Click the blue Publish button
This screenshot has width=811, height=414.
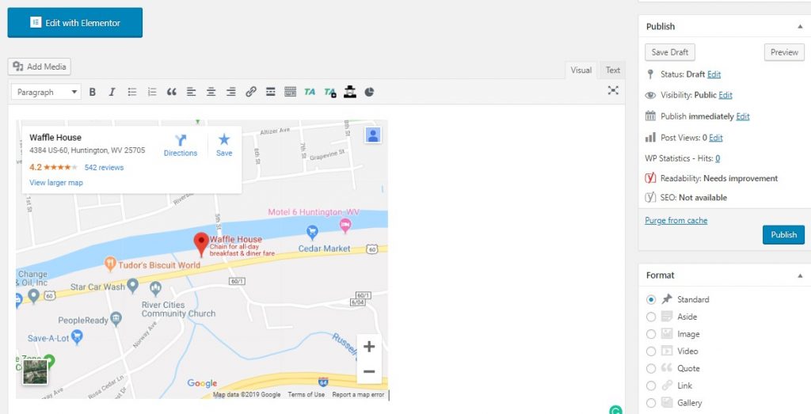(x=783, y=235)
